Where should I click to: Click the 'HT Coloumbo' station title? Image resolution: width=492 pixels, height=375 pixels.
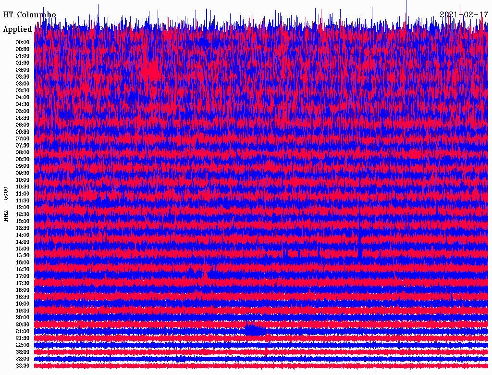[x=29, y=15]
